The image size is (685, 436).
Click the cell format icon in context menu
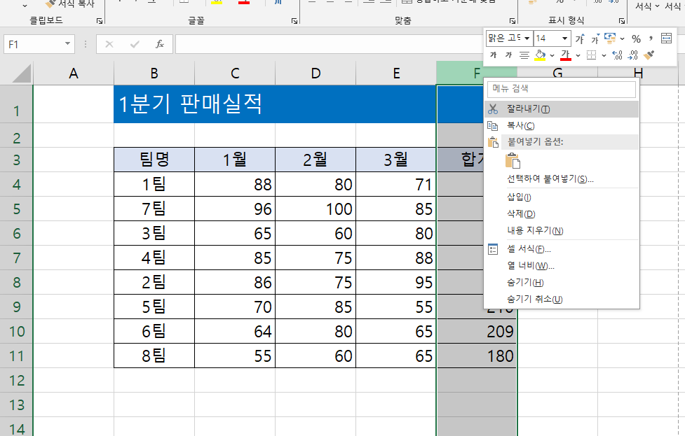[493, 249]
